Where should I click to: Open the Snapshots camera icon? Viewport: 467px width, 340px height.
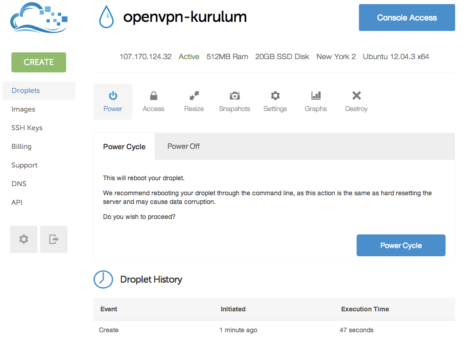click(x=235, y=96)
